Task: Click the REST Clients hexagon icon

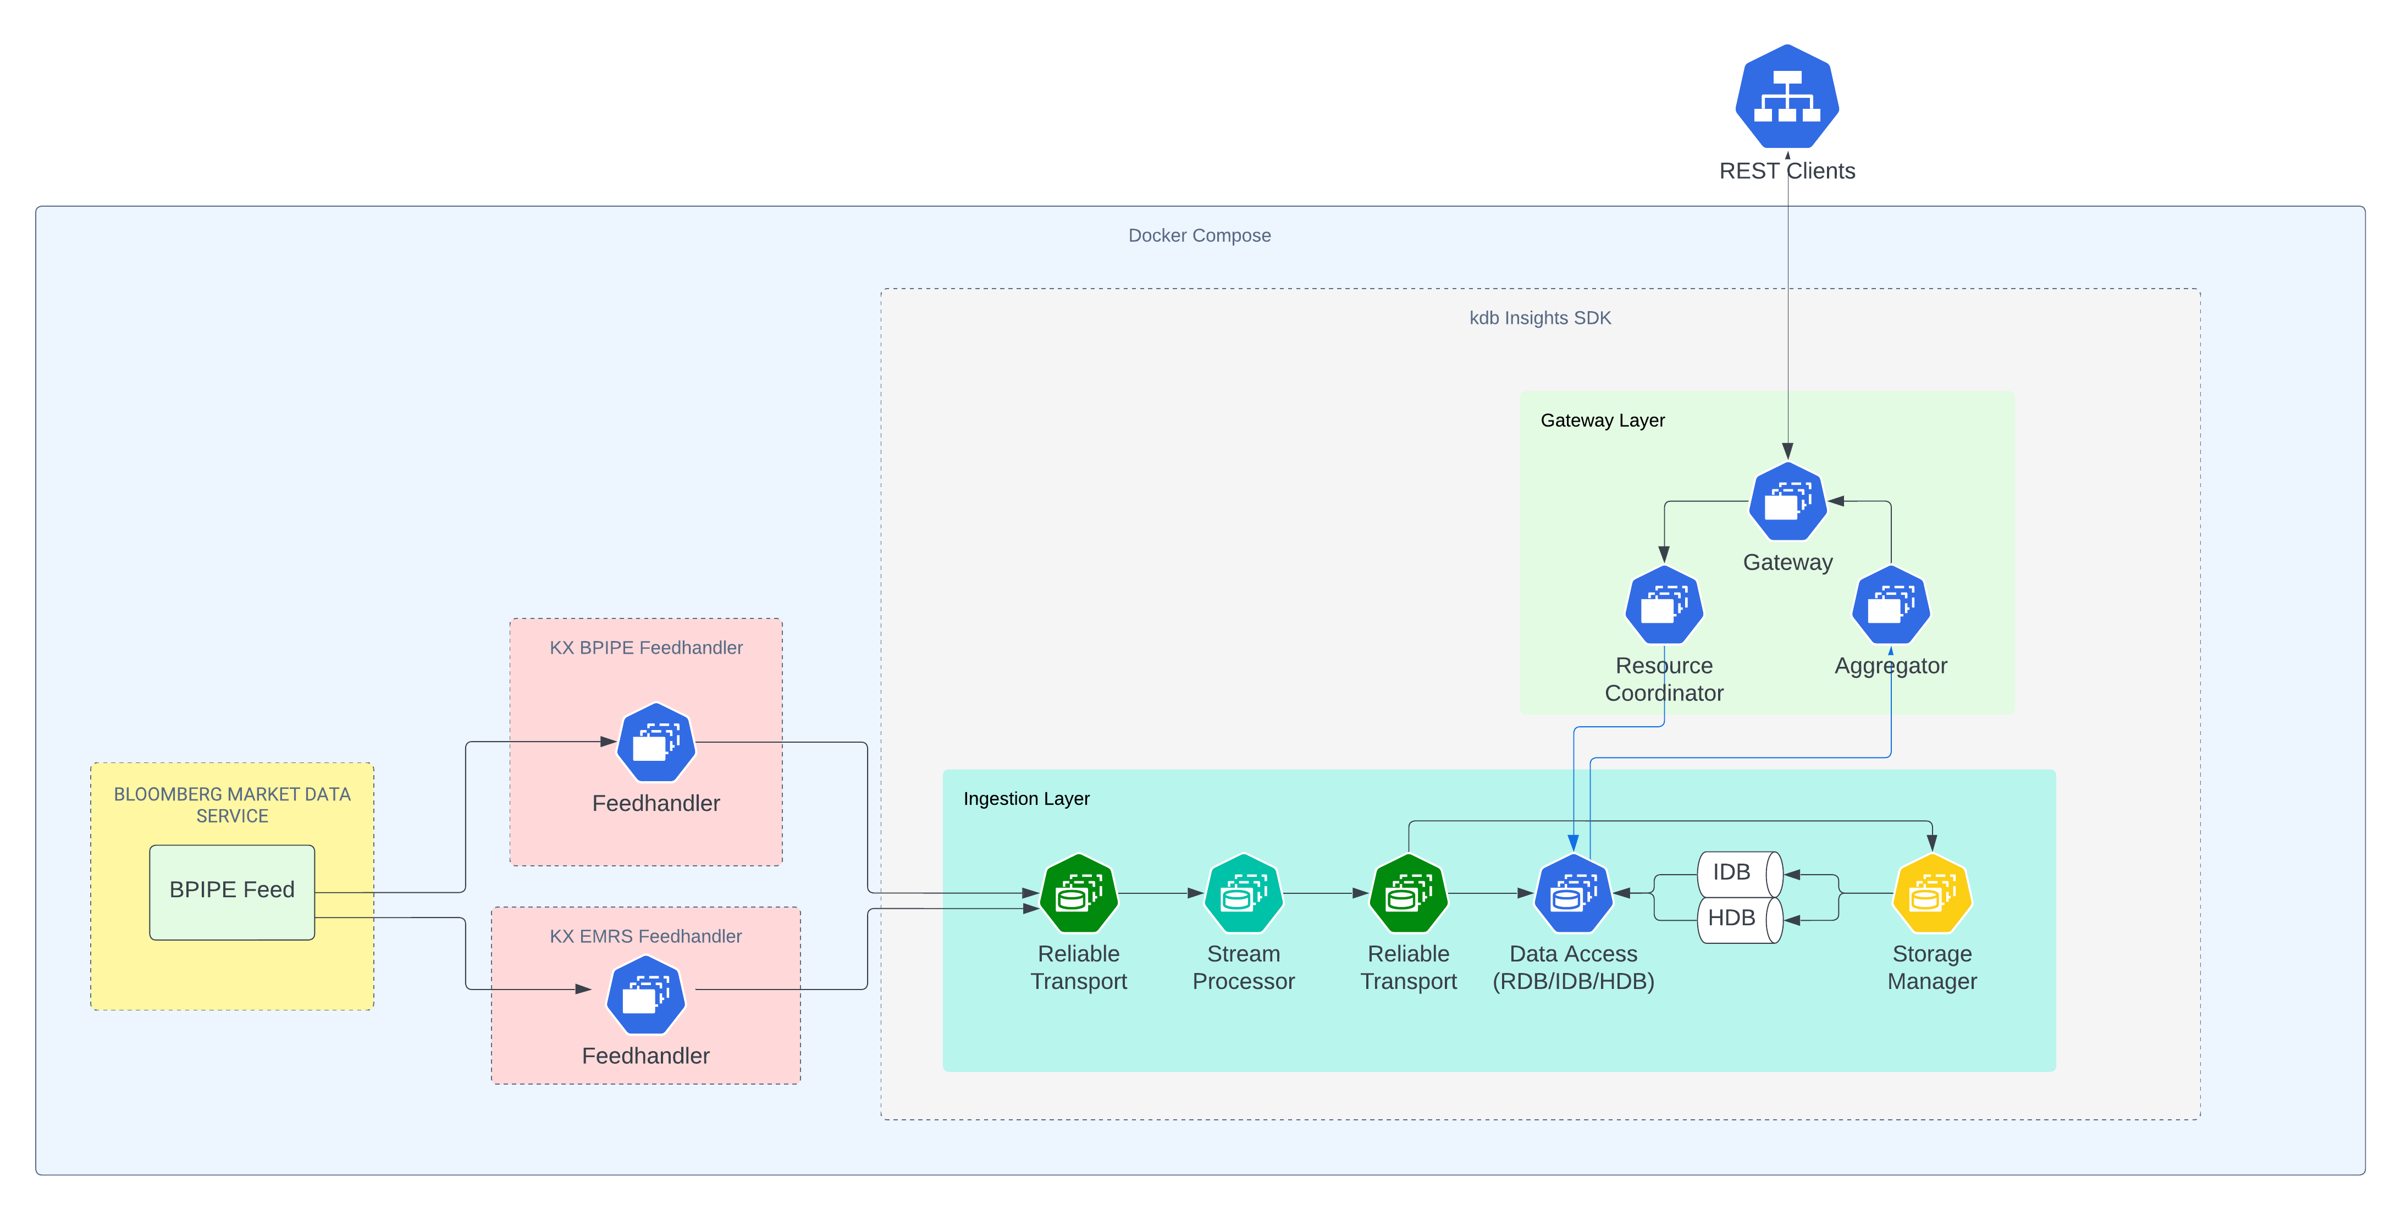Action: tap(1787, 96)
